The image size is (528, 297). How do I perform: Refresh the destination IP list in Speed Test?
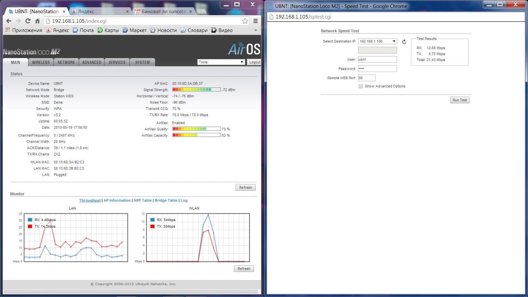404,42
